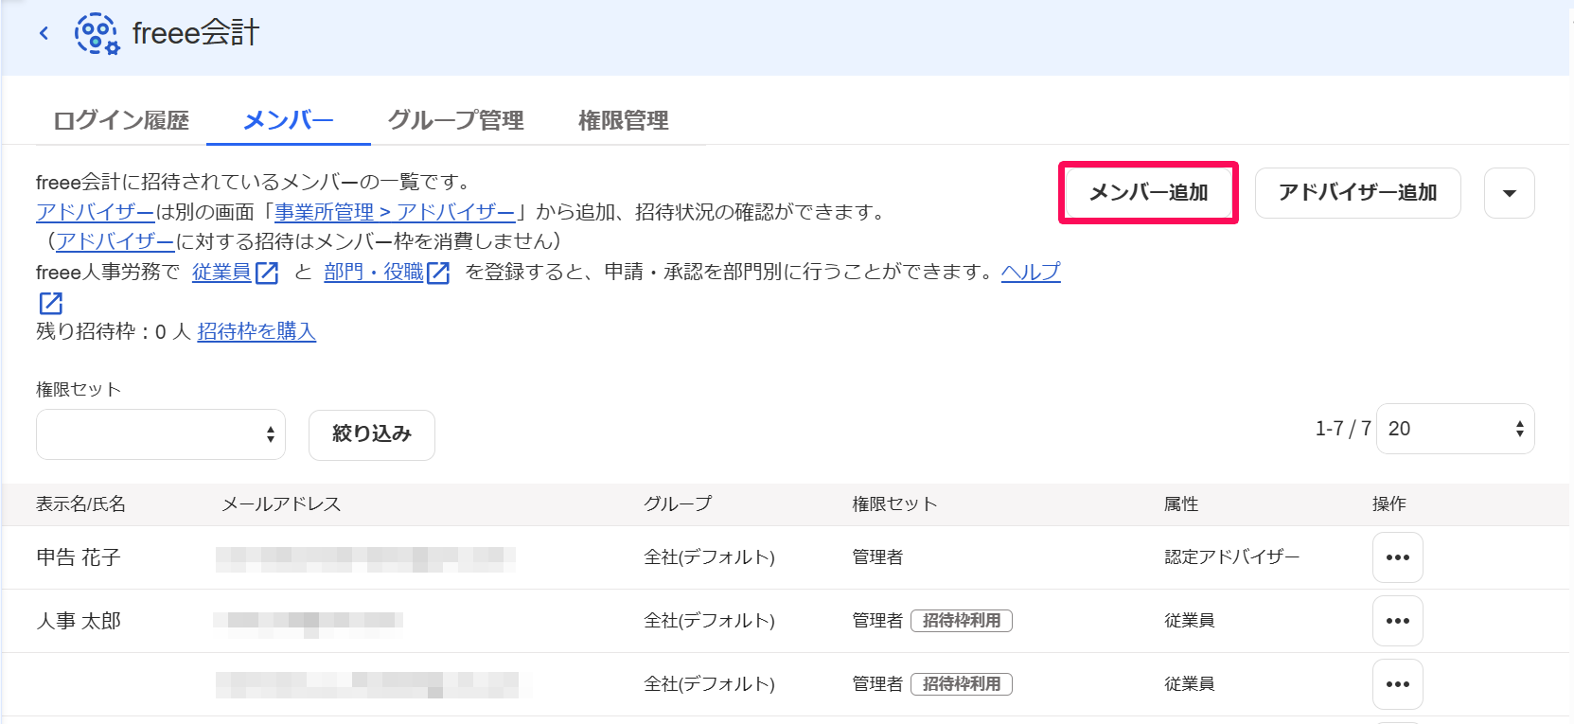1574x724 pixels.
Task: Click the 属性 column header
Action: tap(1181, 504)
